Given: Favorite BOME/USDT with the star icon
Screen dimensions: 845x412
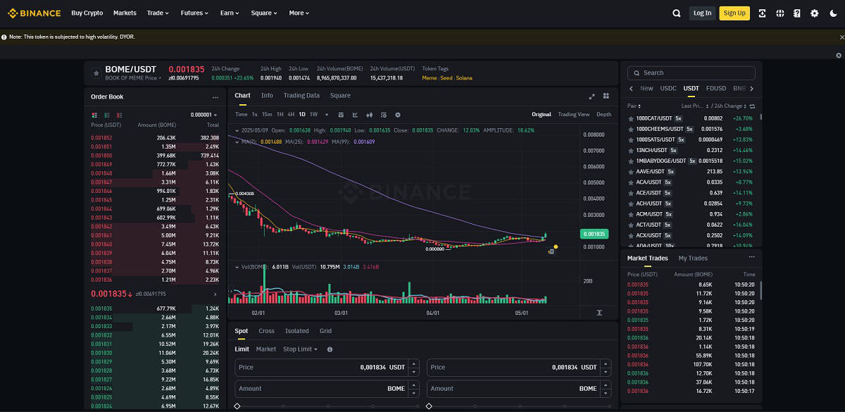Looking at the screenshot, I should tap(96, 73).
